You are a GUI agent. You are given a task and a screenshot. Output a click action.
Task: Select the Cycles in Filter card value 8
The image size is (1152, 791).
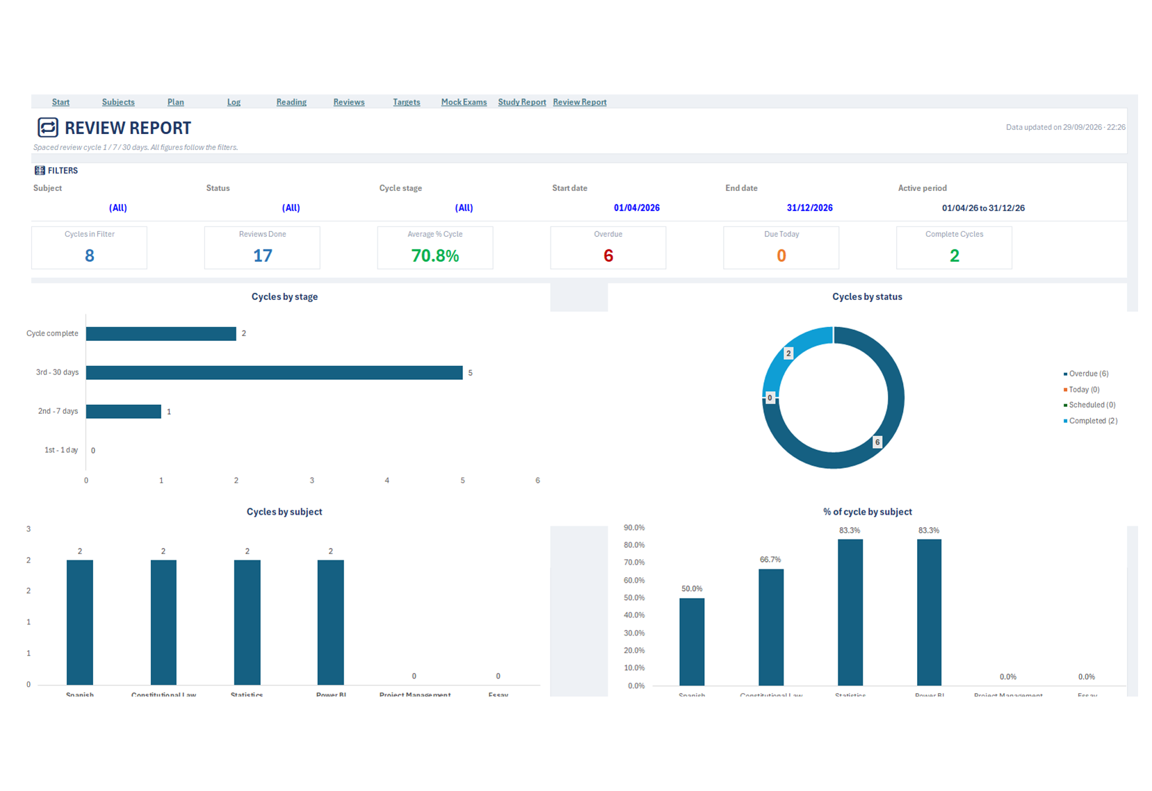point(89,256)
